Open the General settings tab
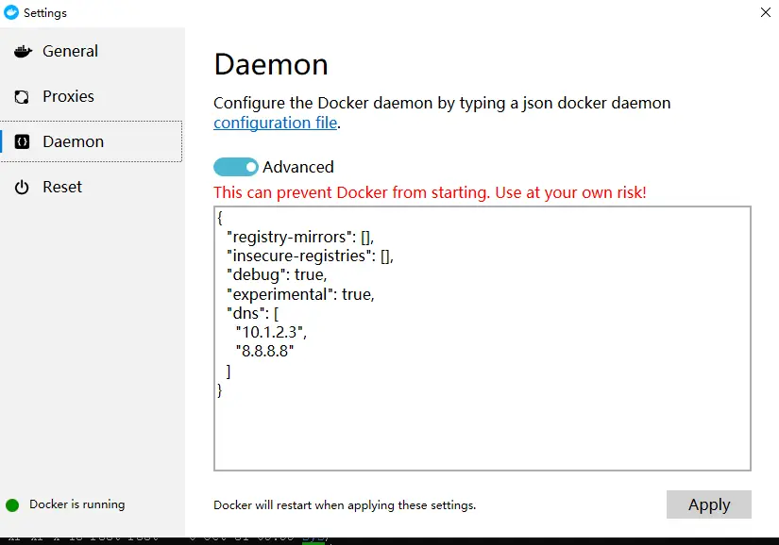 coord(93,51)
